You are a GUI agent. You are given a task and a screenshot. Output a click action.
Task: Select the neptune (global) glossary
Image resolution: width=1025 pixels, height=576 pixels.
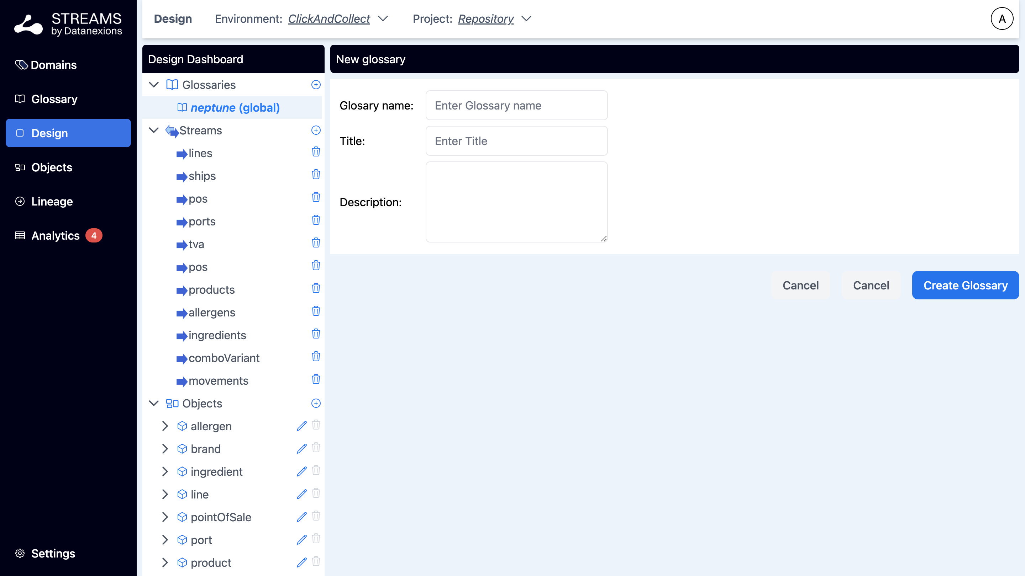[235, 108]
